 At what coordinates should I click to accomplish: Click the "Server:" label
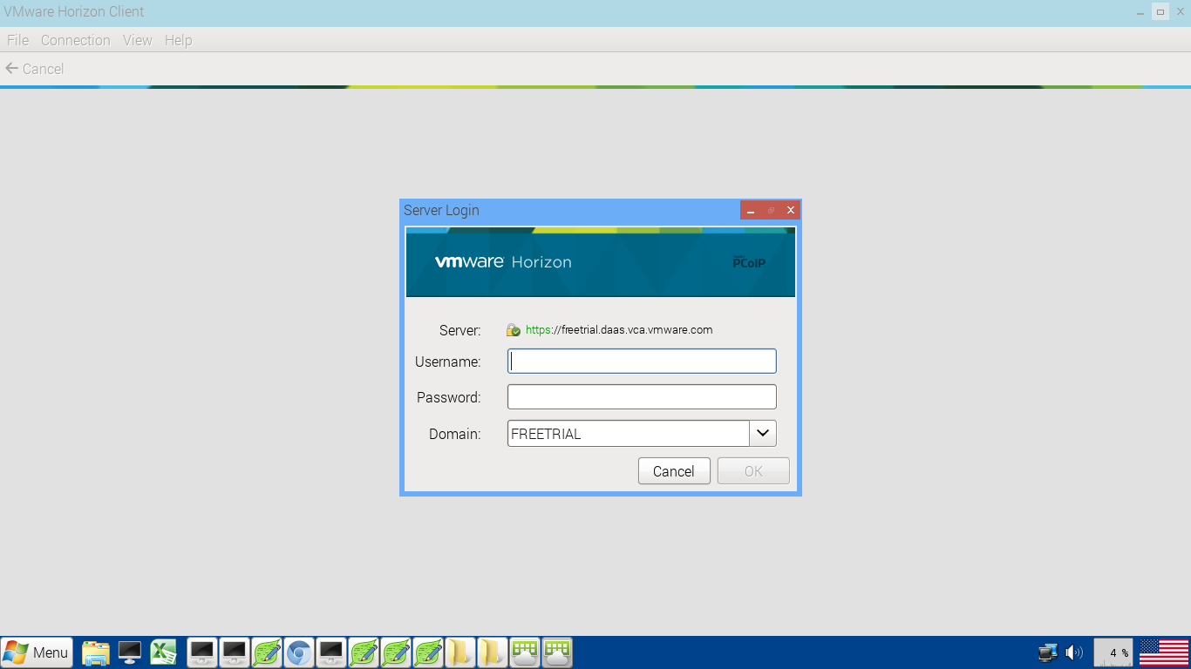tap(460, 331)
